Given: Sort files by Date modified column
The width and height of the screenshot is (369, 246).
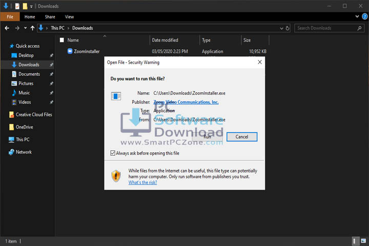Looking at the screenshot, I should [x=165, y=40].
